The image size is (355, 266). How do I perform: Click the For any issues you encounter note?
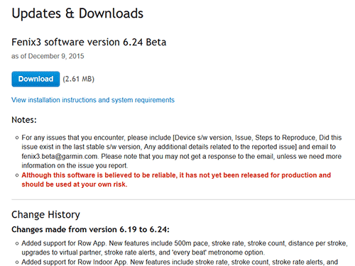(182, 152)
